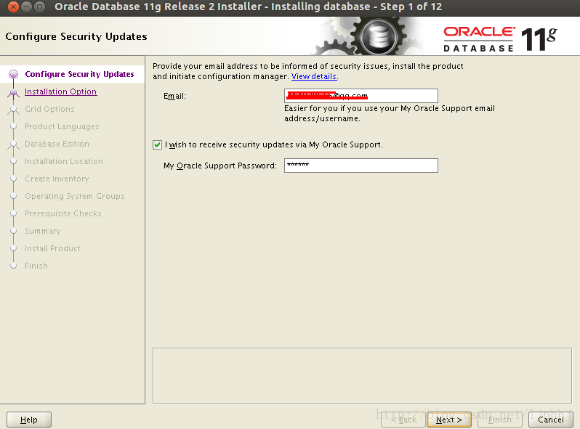Screen dimensions: 580x429
Task: Select Install Product step in sidebar
Action: [x=52, y=248]
